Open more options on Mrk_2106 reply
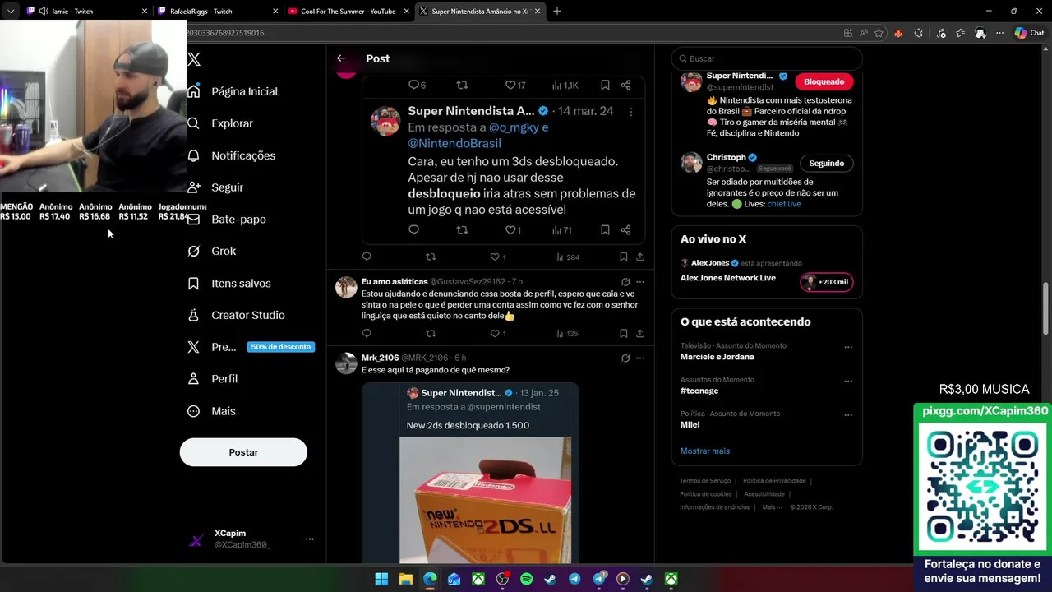 click(x=640, y=358)
